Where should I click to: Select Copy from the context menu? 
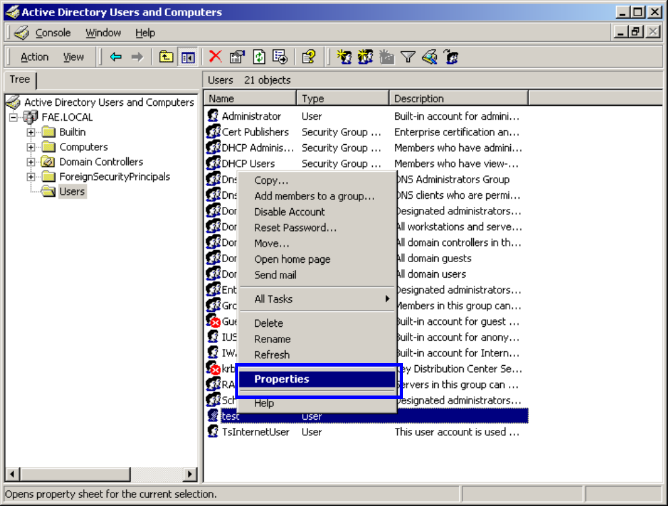[317, 180]
